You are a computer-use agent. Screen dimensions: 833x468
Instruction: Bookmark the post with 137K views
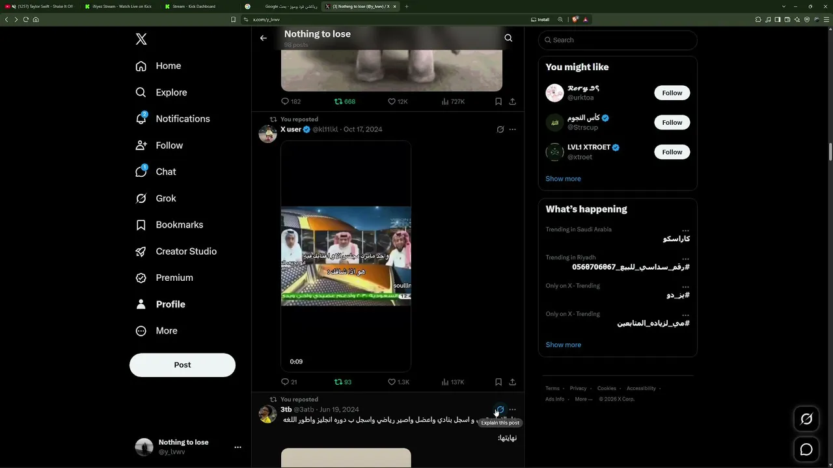498,382
